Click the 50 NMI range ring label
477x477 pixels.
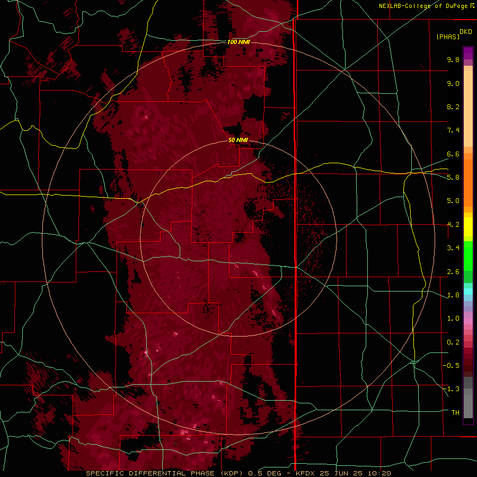[238, 140]
